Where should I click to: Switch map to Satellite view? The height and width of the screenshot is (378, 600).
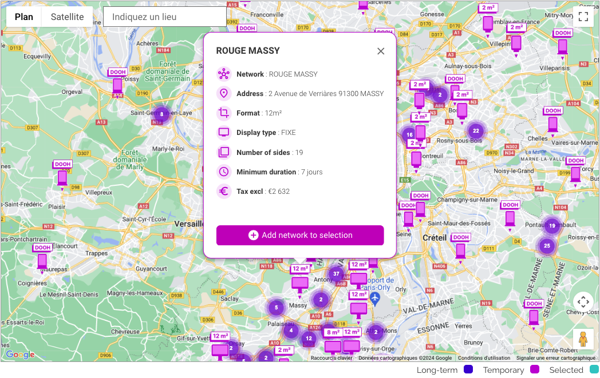68,17
